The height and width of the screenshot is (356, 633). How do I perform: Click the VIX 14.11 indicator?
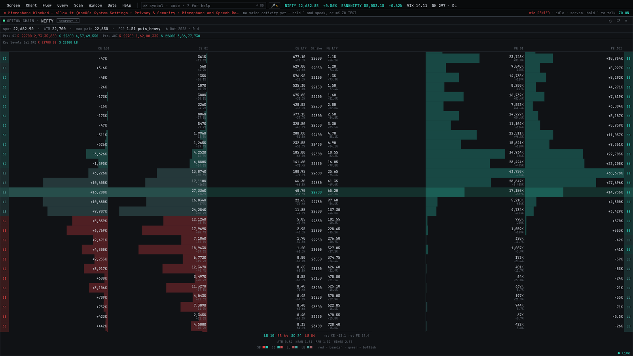(417, 6)
